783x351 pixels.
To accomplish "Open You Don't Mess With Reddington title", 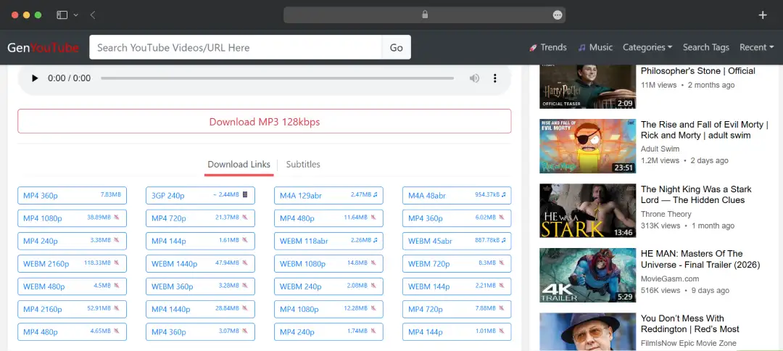I will 690,324.
